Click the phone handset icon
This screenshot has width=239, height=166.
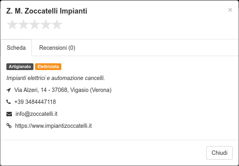9,102
